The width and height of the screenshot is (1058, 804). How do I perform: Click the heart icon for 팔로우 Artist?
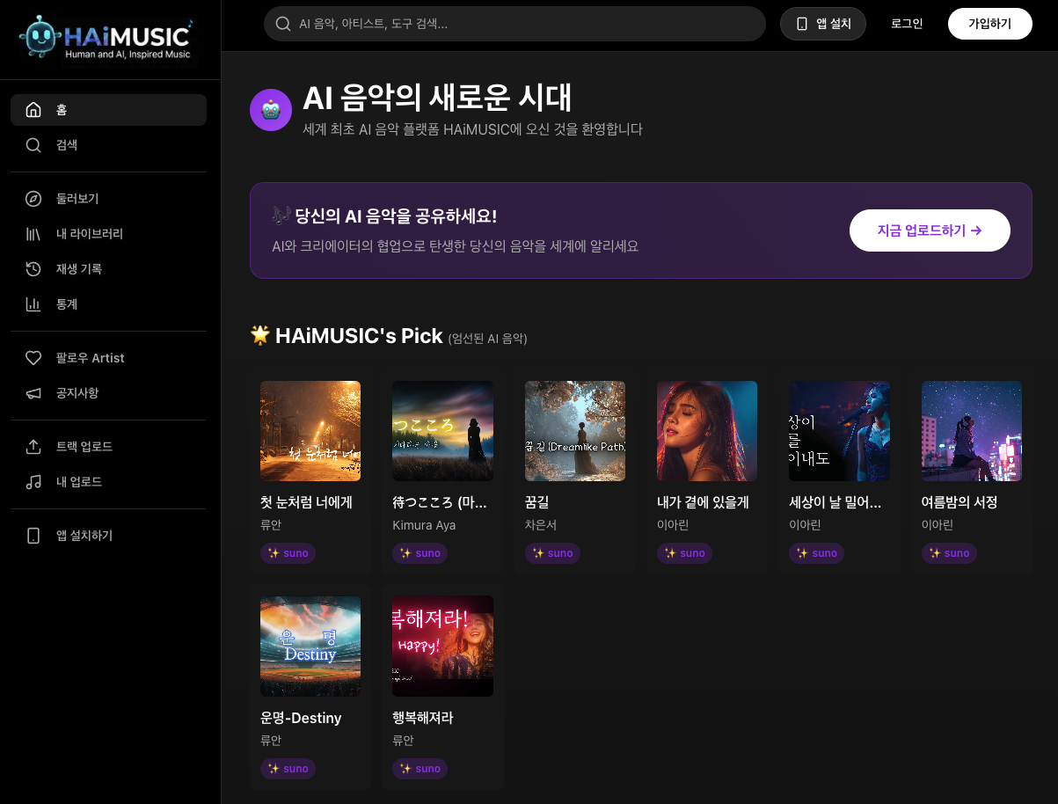coord(33,358)
